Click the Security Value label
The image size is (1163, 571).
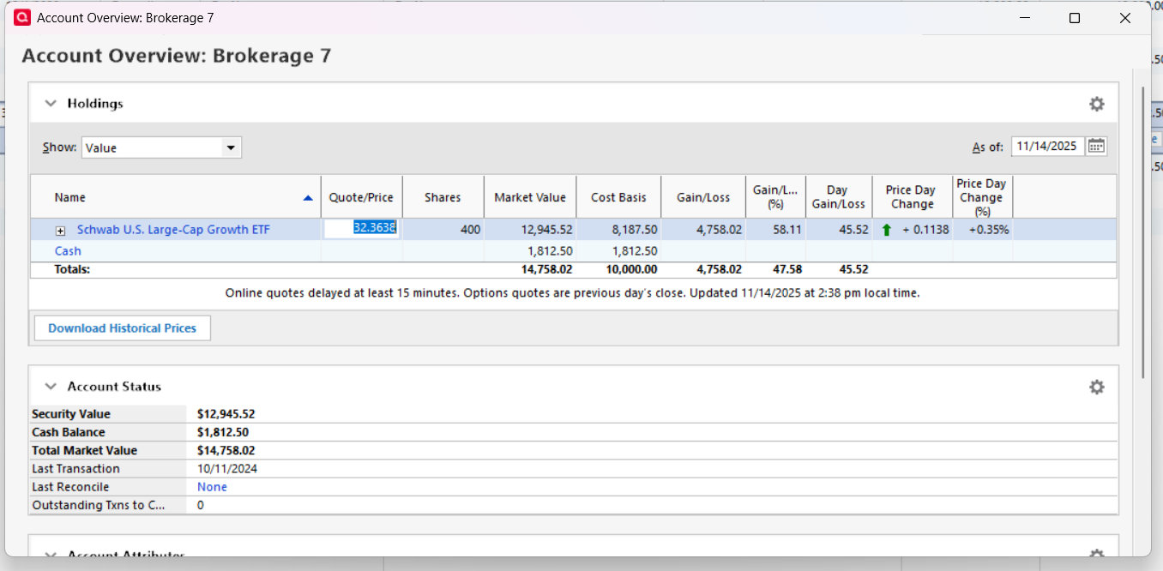point(71,414)
